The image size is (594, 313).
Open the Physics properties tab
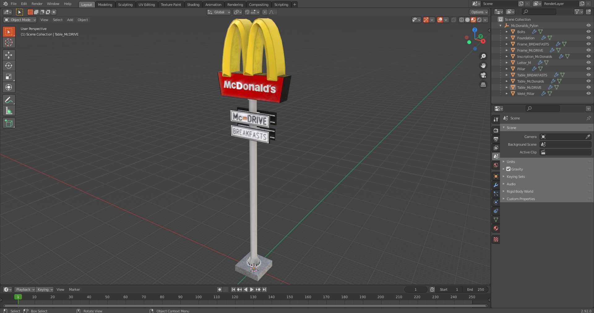[496, 202]
